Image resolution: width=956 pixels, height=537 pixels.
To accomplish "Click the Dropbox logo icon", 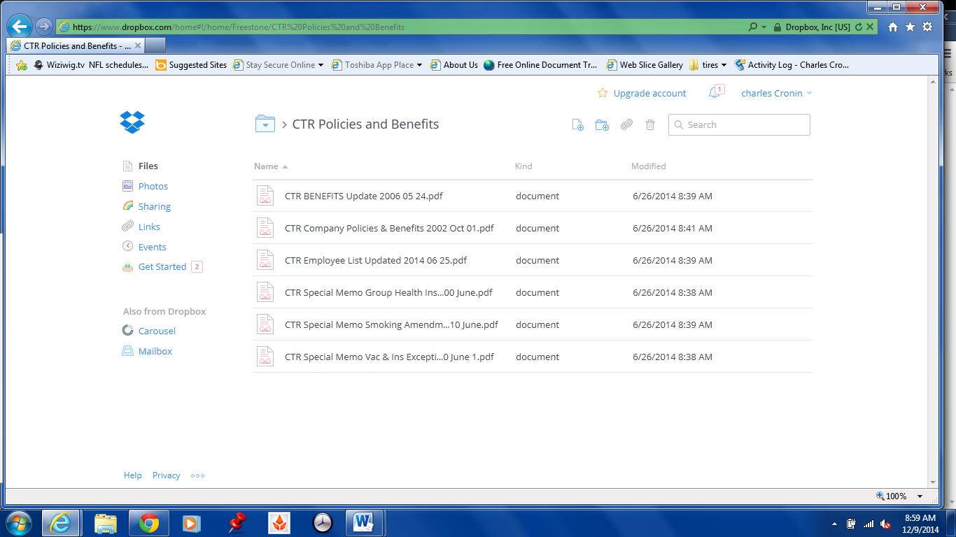I will coord(132,122).
